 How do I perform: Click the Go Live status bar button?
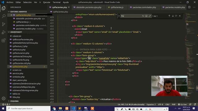tap(182, 105)
